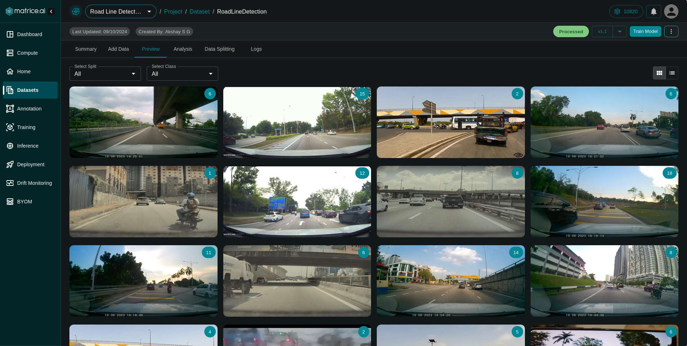Follow the Dataset breadcrumb link
The image size is (687, 346).
coord(200,11)
